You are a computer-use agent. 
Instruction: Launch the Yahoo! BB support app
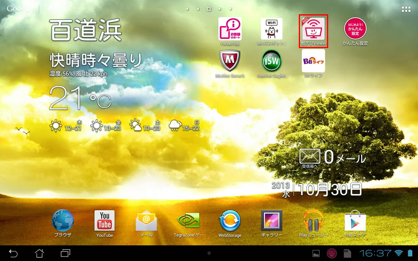[x=230, y=29]
